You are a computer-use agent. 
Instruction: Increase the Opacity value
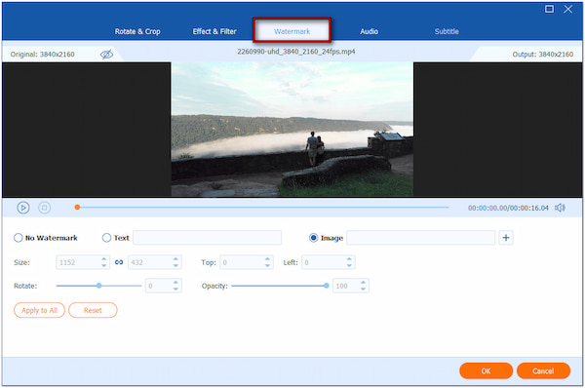coord(363,283)
